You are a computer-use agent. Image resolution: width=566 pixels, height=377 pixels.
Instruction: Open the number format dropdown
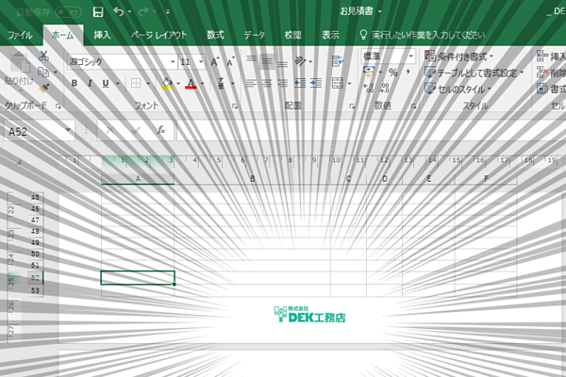[410, 57]
